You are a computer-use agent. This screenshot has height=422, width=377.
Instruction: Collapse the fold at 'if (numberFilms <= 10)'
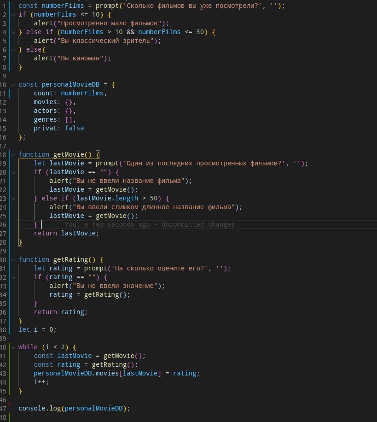[x=13, y=15]
